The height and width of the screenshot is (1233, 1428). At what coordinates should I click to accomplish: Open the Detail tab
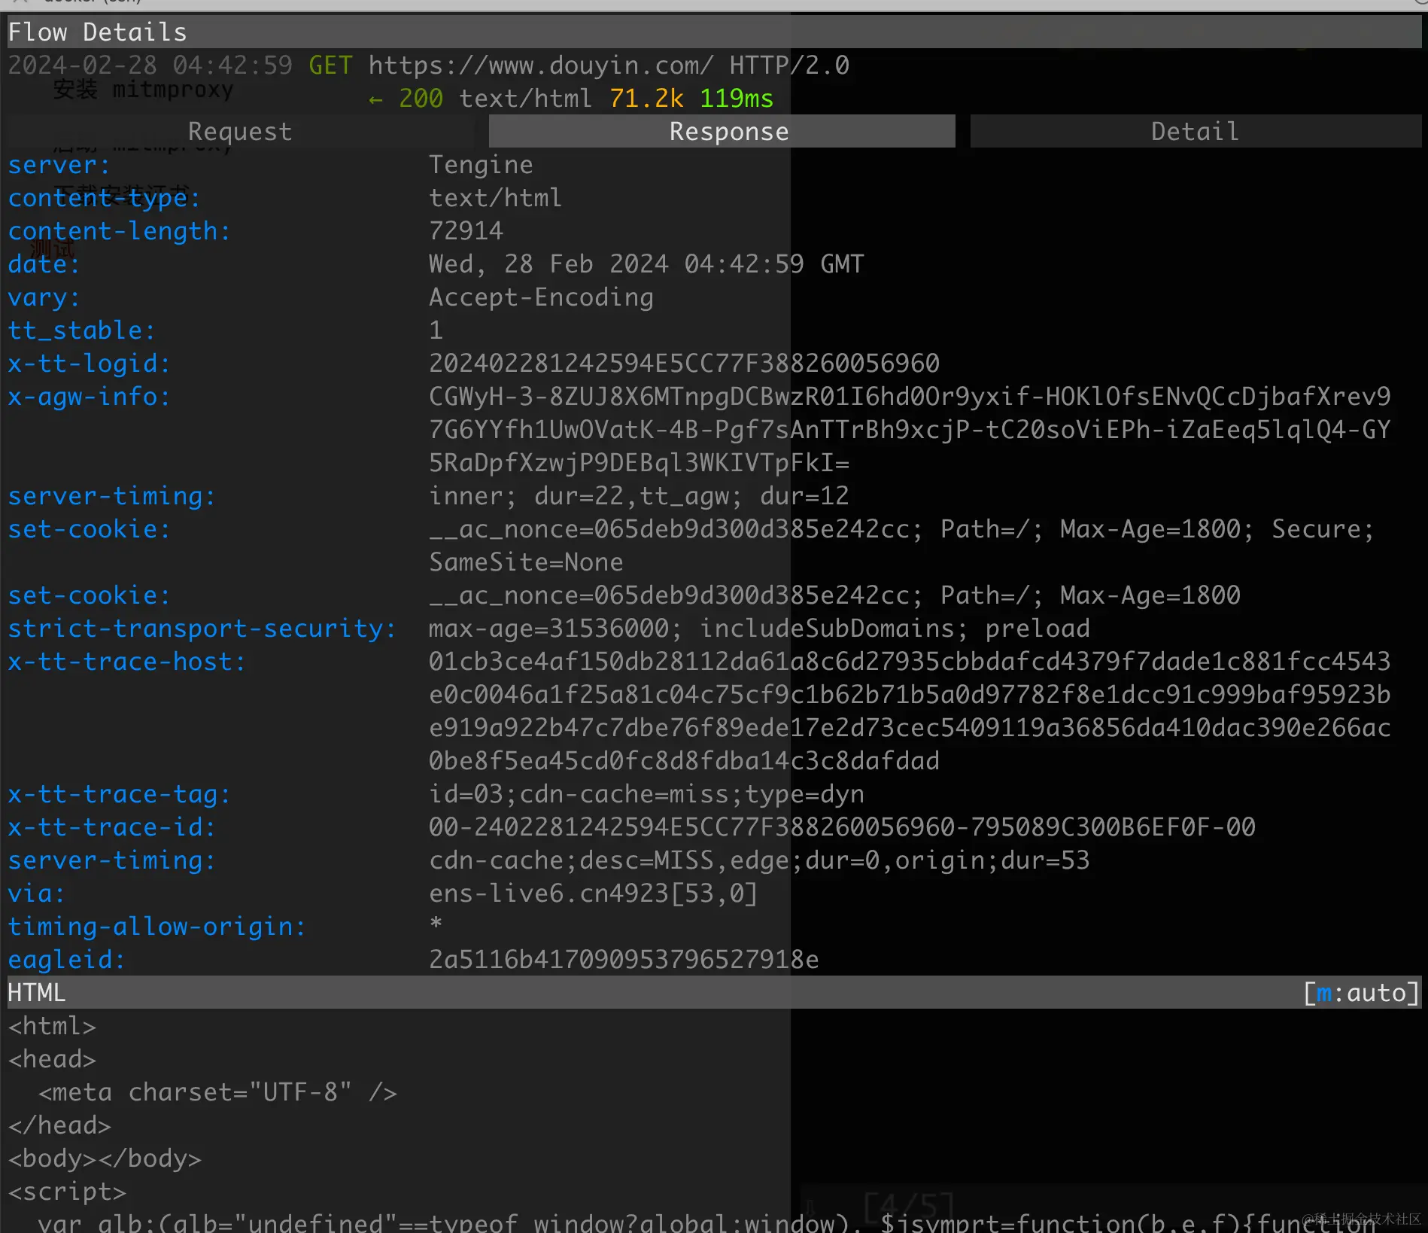pos(1196,132)
